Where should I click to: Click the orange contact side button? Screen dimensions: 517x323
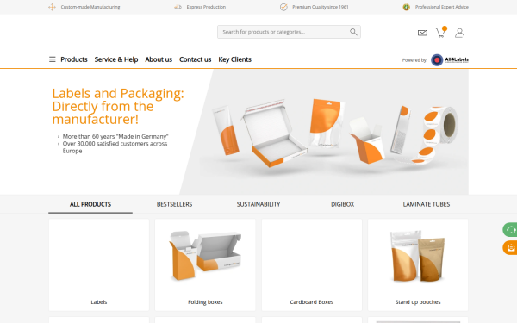(x=510, y=247)
